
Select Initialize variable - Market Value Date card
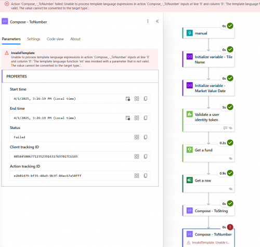[x=209, y=88]
